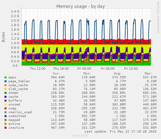Click the olive active legend swatch
Screen dimensions: 161x139
pyautogui.click(x=6, y=124)
